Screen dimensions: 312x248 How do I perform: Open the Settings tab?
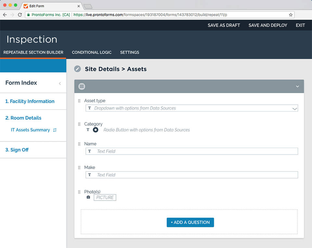(129, 52)
